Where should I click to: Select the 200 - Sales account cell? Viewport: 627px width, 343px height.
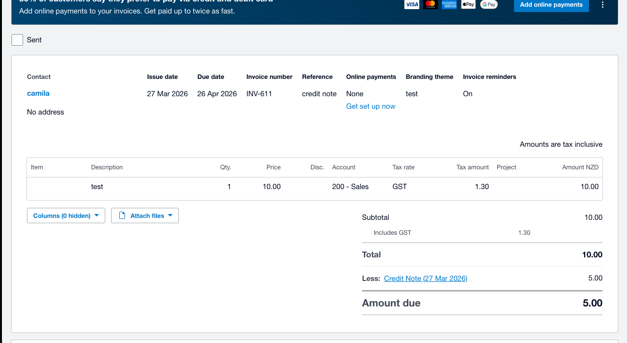pyautogui.click(x=350, y=187)
